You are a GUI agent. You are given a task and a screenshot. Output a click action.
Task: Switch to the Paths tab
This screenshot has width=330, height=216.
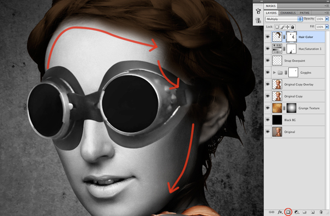[305, 13]
